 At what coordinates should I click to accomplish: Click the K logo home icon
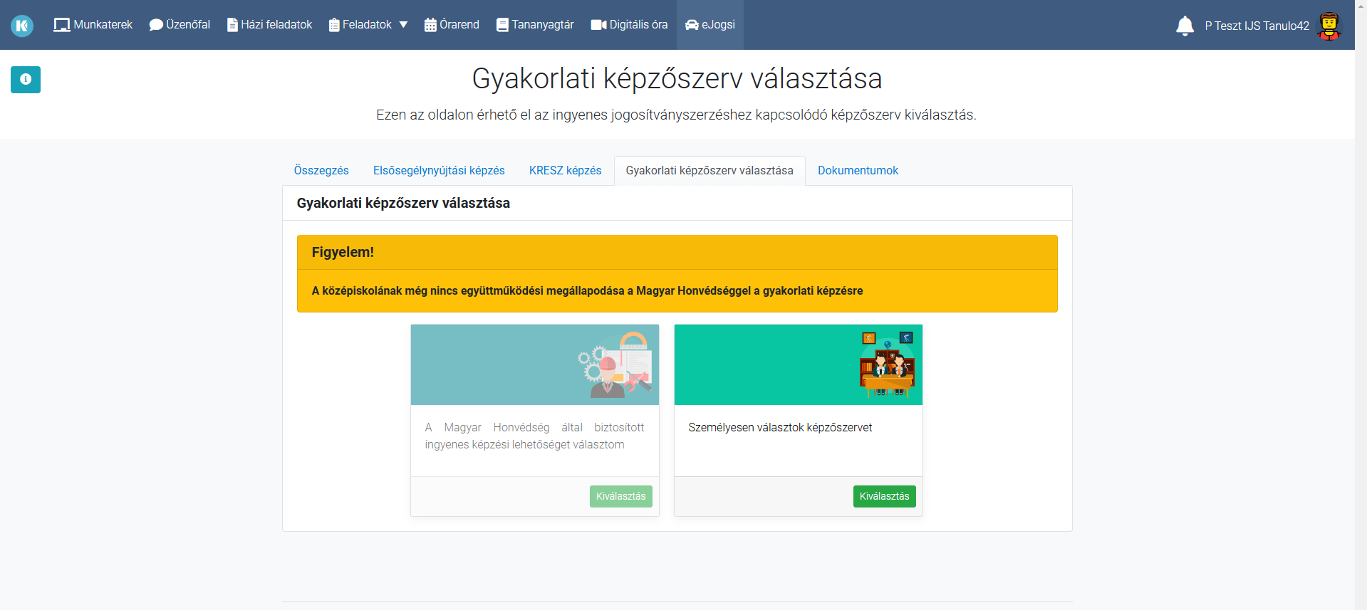[x=22, y=26]
